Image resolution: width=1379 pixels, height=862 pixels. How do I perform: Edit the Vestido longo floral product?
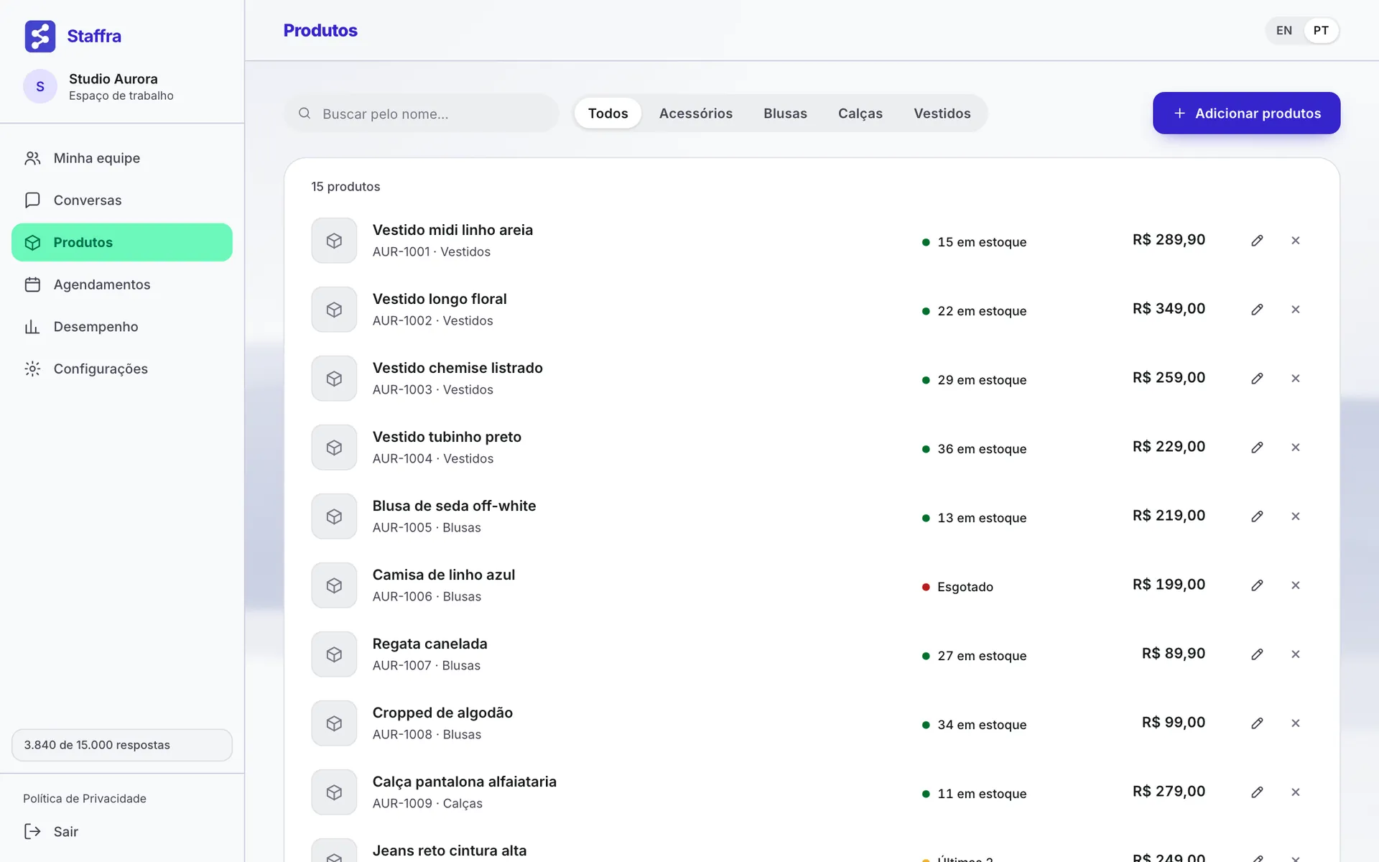coord(1257,310)
